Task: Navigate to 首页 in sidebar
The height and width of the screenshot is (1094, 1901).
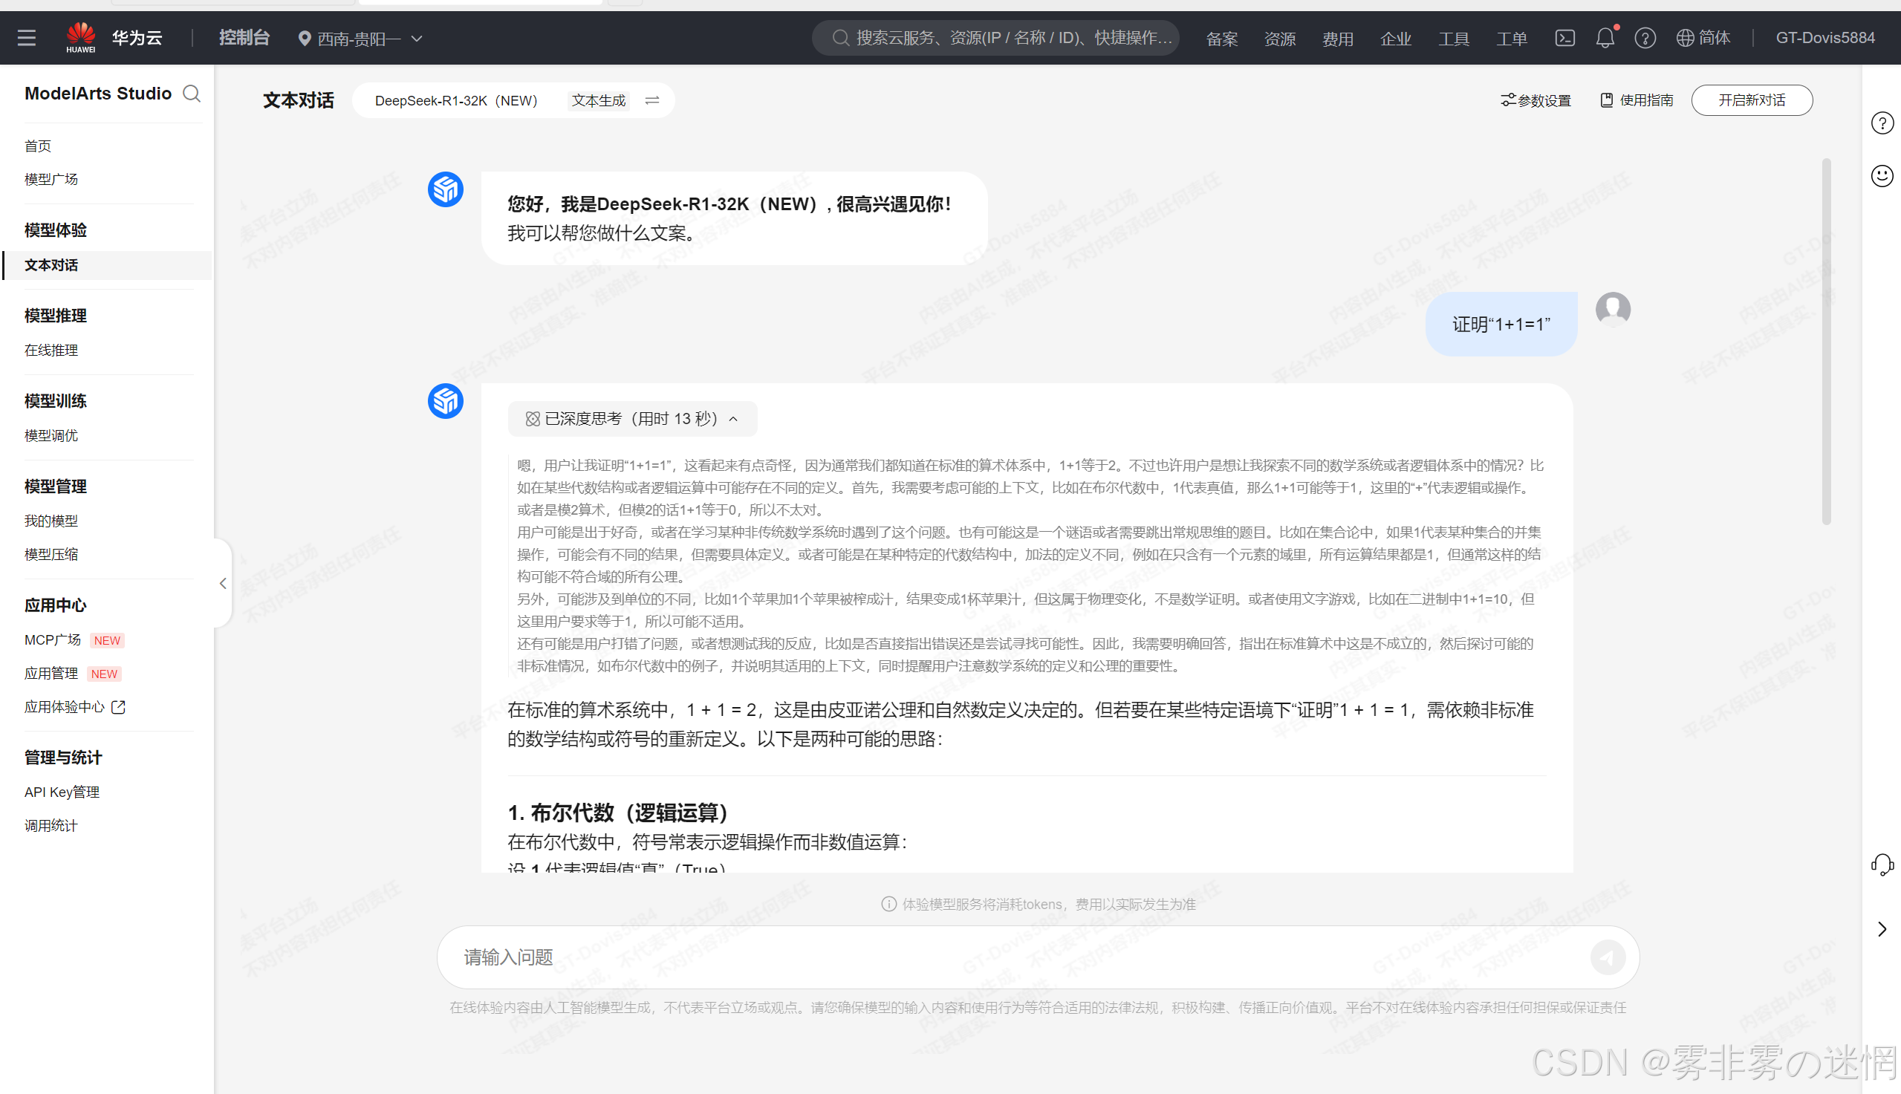Action: (38, 146)
